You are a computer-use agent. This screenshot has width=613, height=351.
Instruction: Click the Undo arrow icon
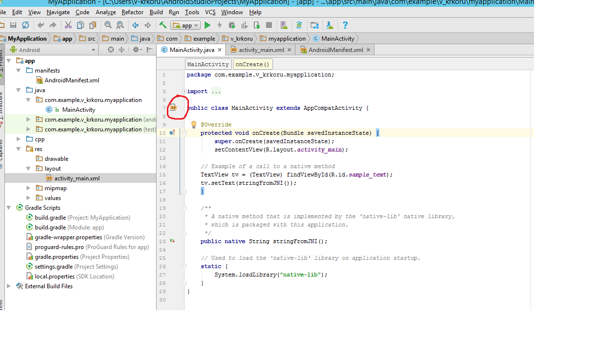(x=41, y=25)
